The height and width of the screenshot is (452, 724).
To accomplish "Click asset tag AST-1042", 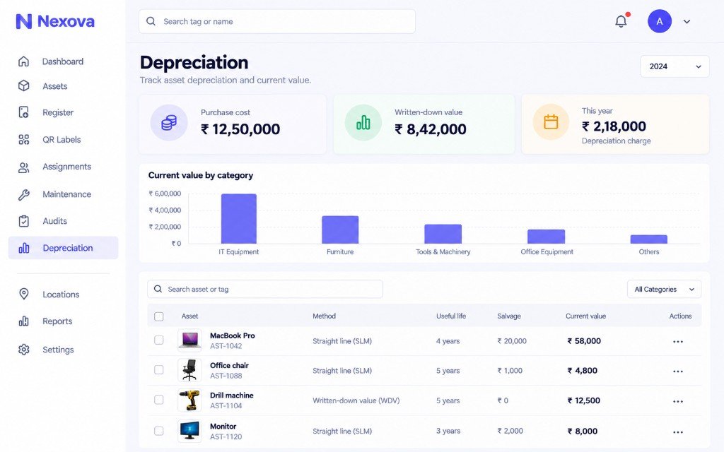I will [x=226, y=346].
